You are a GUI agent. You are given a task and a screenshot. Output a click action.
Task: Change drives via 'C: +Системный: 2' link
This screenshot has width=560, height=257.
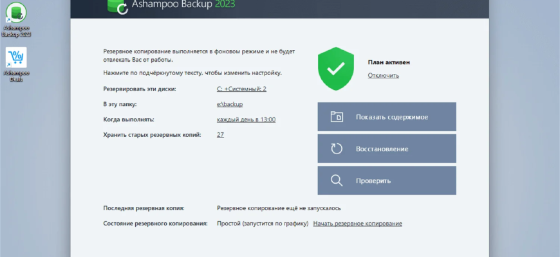tap(241, 89)
